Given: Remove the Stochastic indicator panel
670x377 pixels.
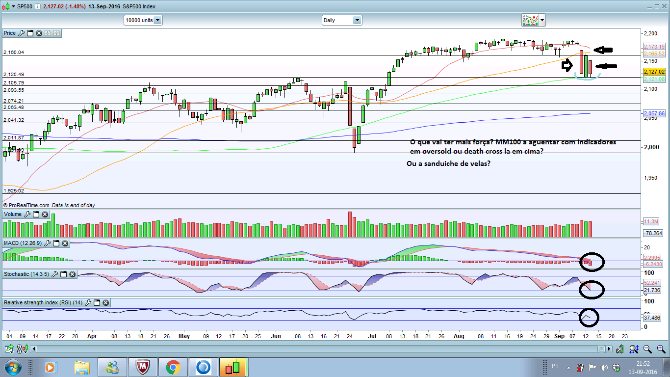Looking at the screenshot, I should (x=73, y=274).
